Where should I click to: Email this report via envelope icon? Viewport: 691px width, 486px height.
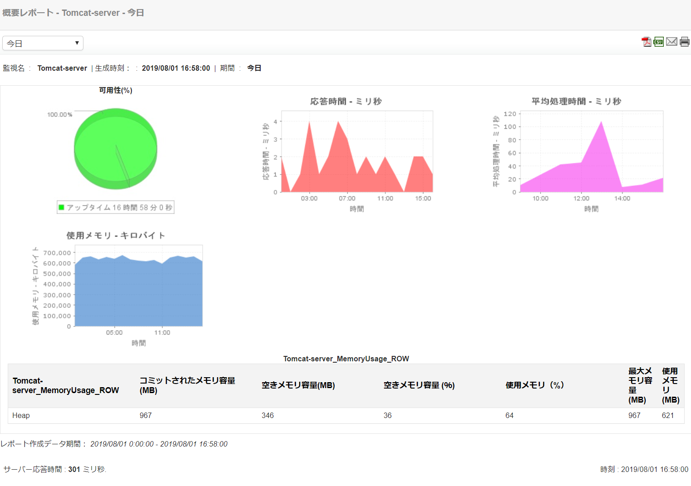[672, 42]
